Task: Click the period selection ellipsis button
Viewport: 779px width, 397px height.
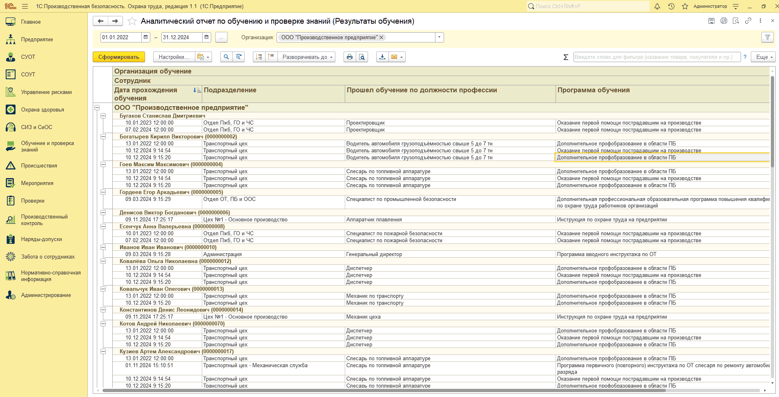Action: pos(221,38)
